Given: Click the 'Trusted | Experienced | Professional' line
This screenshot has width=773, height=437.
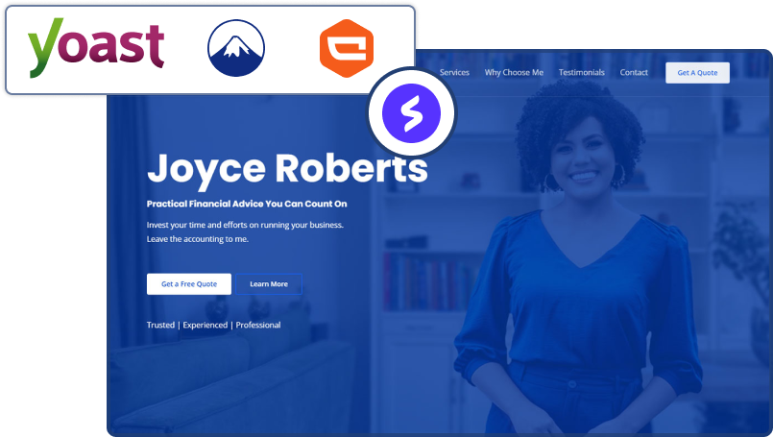Looking at the screenshot, I should [213, 325].
